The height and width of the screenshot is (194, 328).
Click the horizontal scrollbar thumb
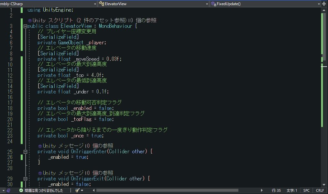167,190
